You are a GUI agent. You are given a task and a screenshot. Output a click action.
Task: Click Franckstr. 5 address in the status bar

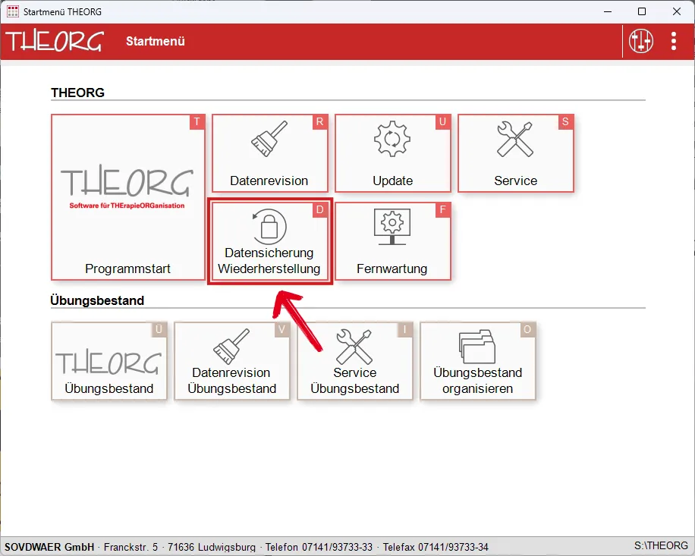pyautogui.click(x=131, y=547)
